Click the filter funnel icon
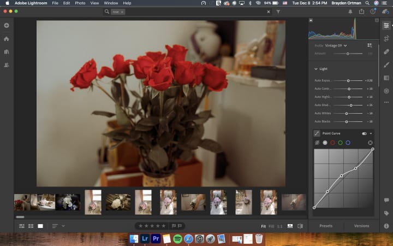 [x=278, y=11]
